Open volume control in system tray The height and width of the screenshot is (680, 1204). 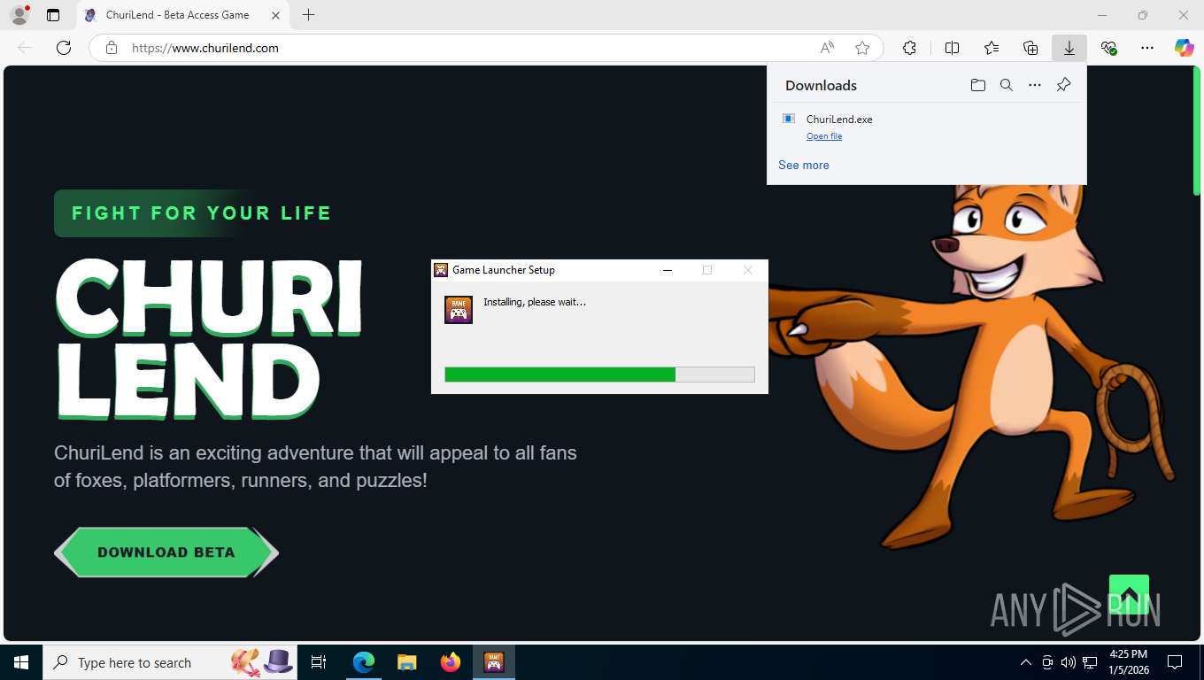click(1069, 662)
